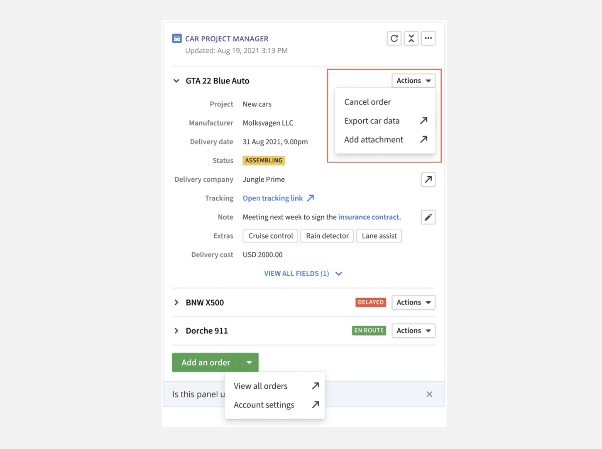Follow the insurance contract link
This screenshot has width=602, height=449.
pyautogui.click(x=369, y=217)
